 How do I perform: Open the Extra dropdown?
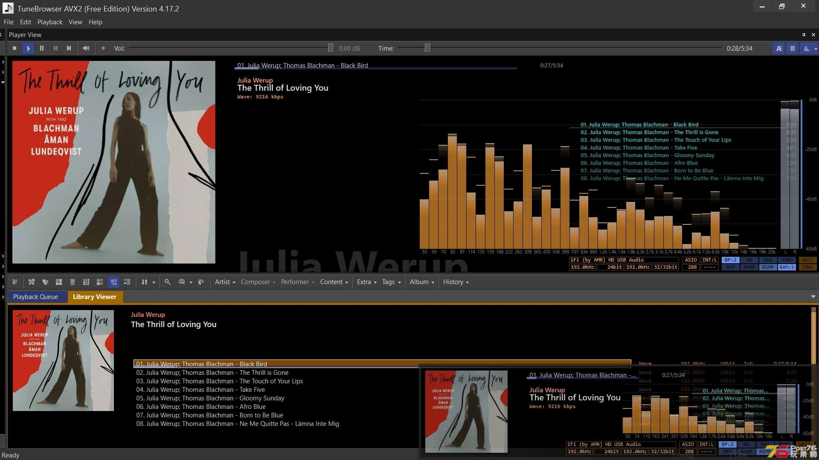[x=367, y=282]
